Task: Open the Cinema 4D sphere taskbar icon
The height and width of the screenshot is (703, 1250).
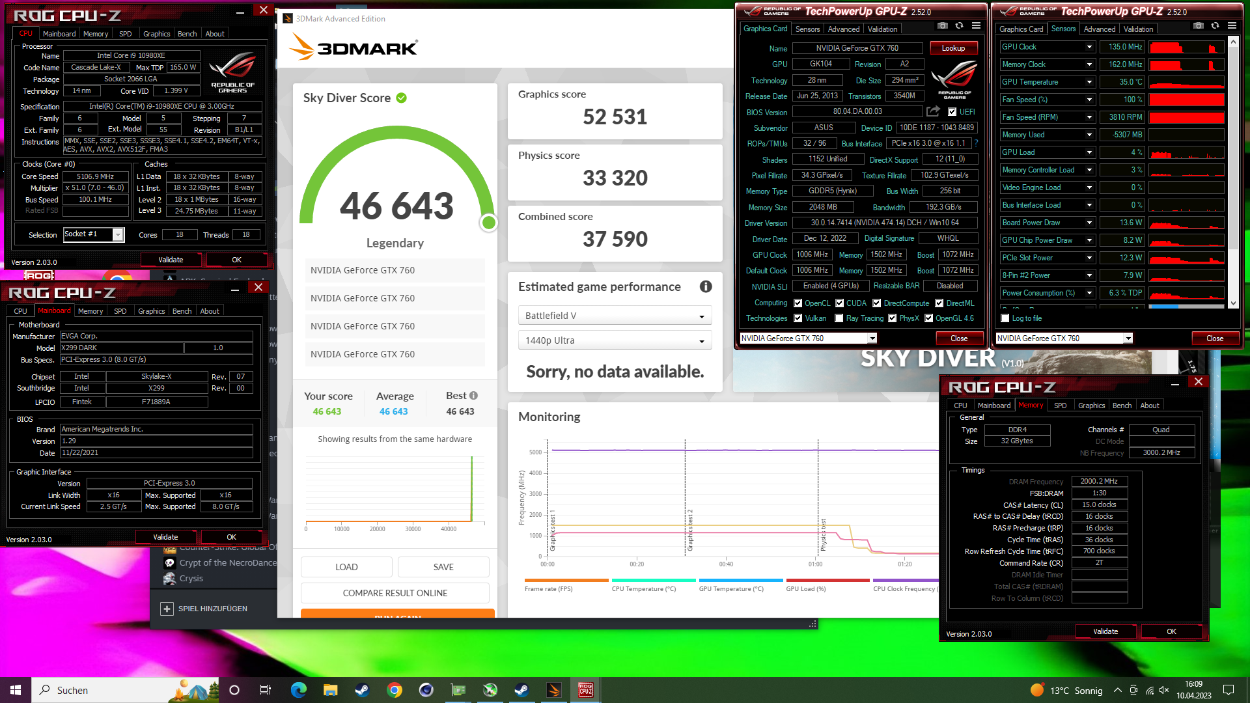Action: (x=426, y=690)
